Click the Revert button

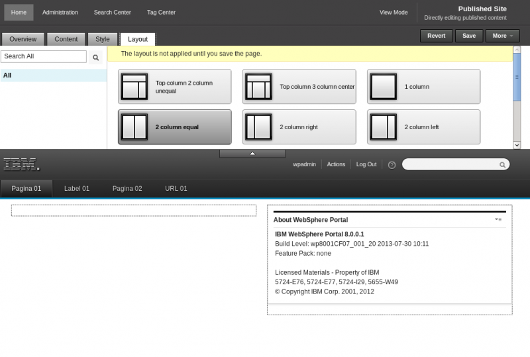click(x=436, y=36)
